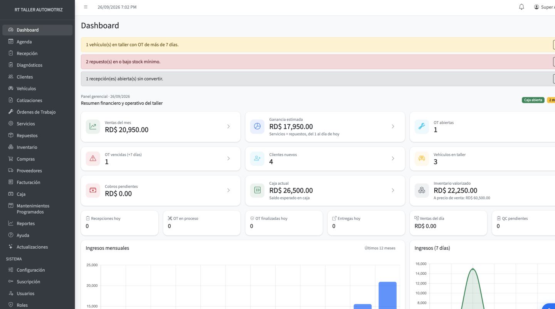Viewport: 555px width, 309px height.
Task: Click the Inventario valorizado boxes icon
Action: click(x=422, y=190)
